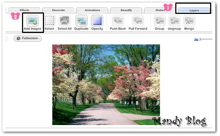
Task: Open the Opacity tool
Action: click(97, 20)
